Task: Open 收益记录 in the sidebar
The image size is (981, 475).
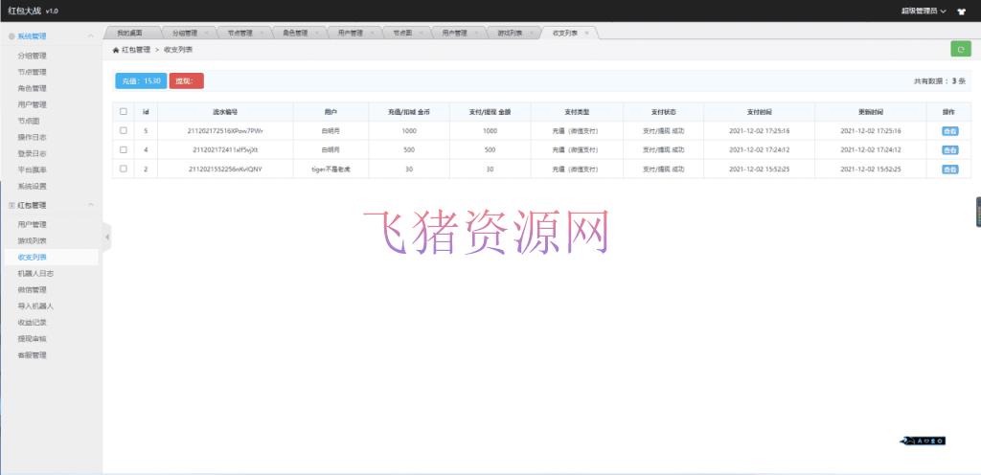Action: pos(32,323)
